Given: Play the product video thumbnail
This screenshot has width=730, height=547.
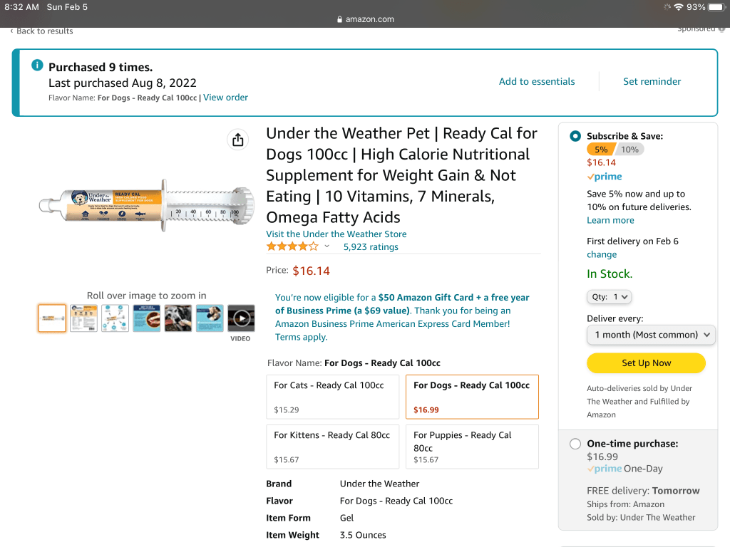Looking at the screenshot, I should pos(241,318).
